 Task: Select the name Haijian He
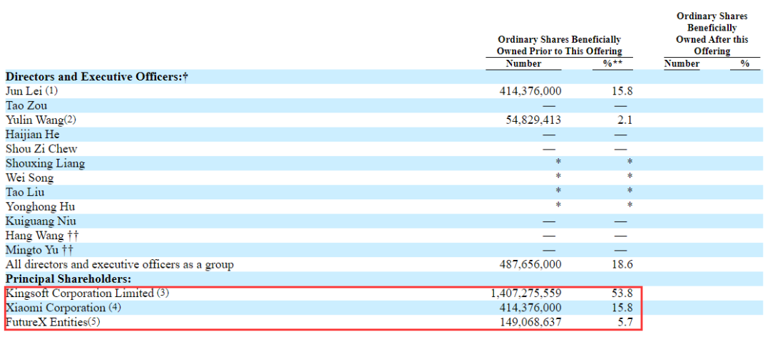point(33,134)
